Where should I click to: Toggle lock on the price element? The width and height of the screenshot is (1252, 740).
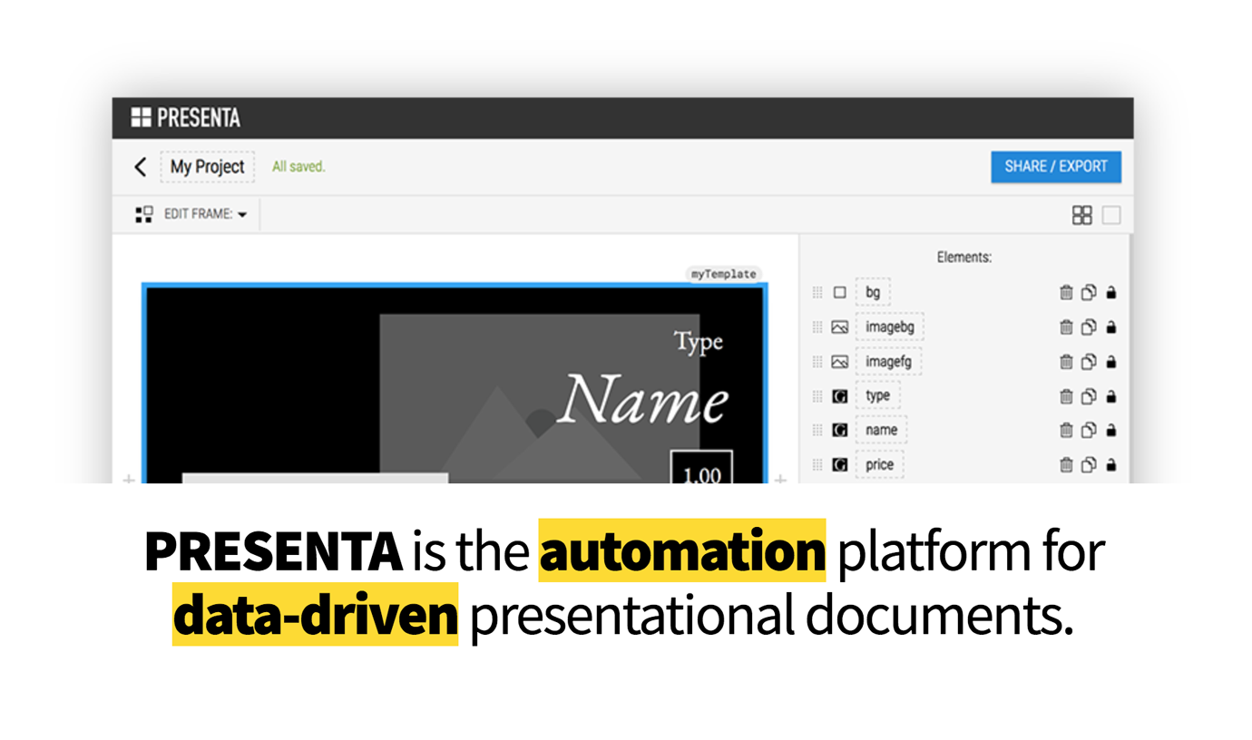[x=1111, y=465]
